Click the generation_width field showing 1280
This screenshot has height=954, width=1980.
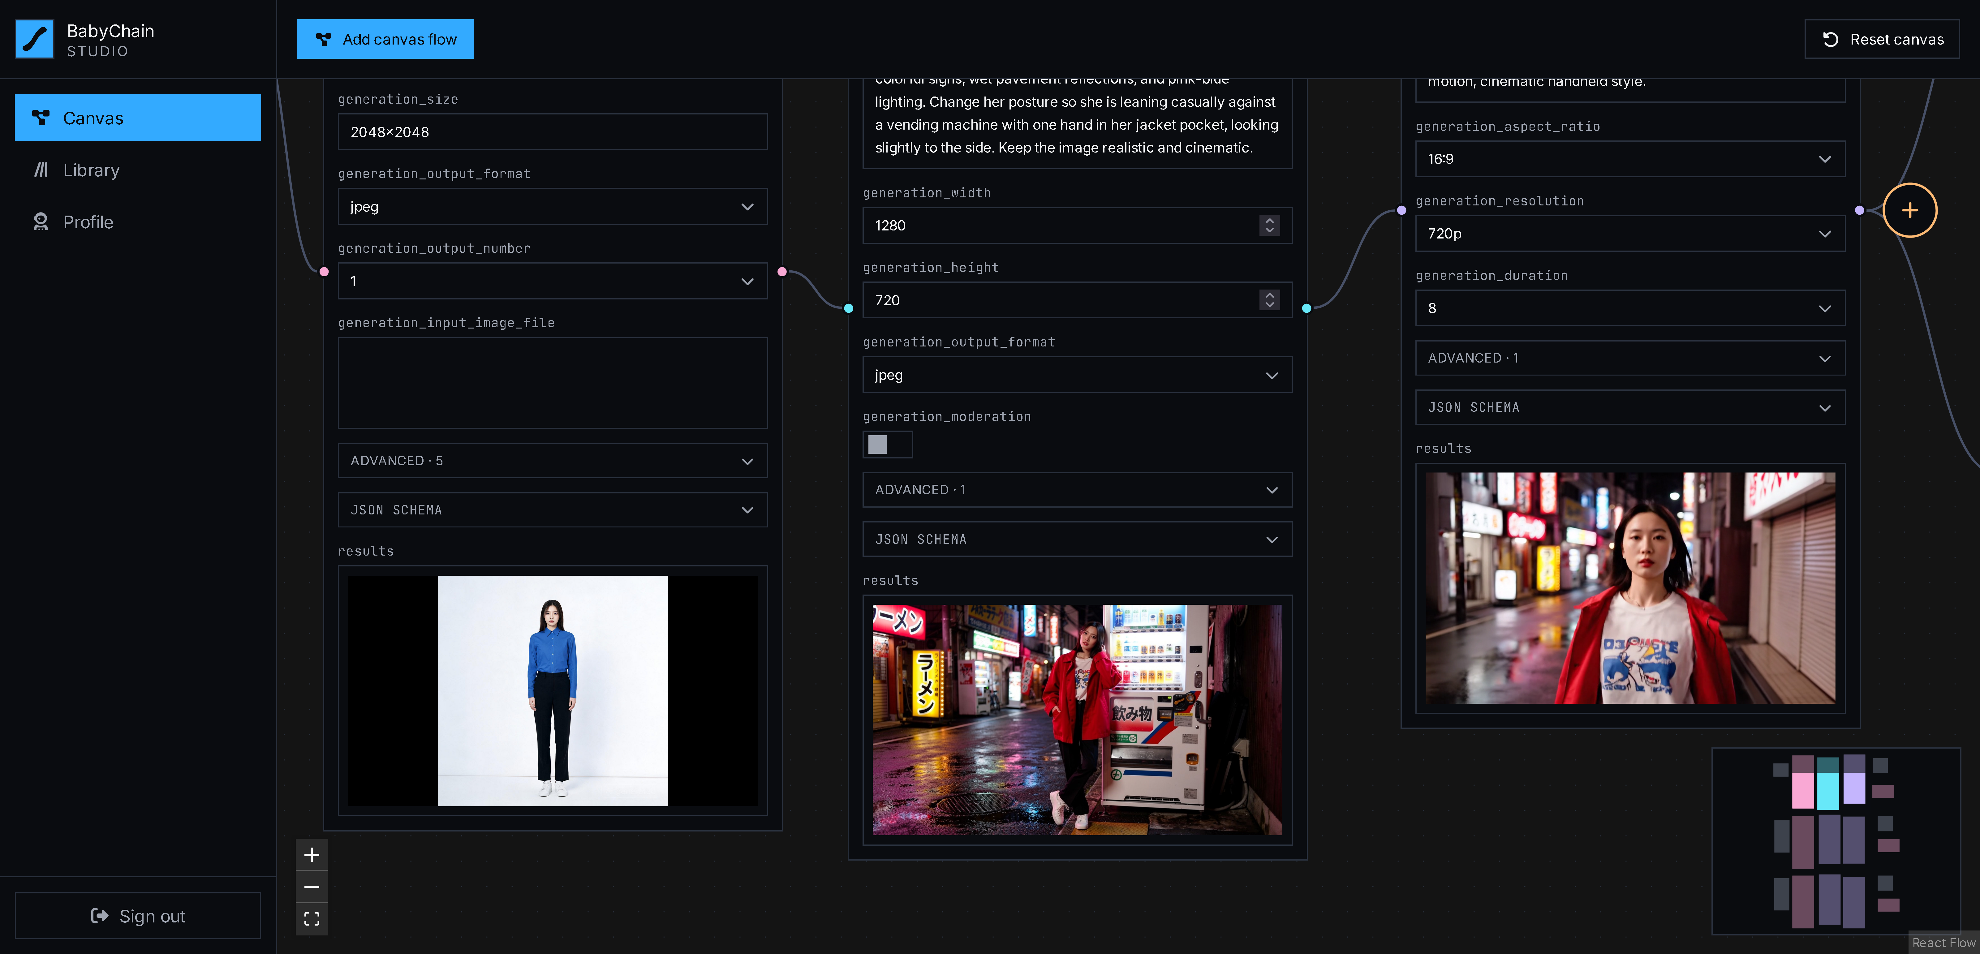point(1077,225)
